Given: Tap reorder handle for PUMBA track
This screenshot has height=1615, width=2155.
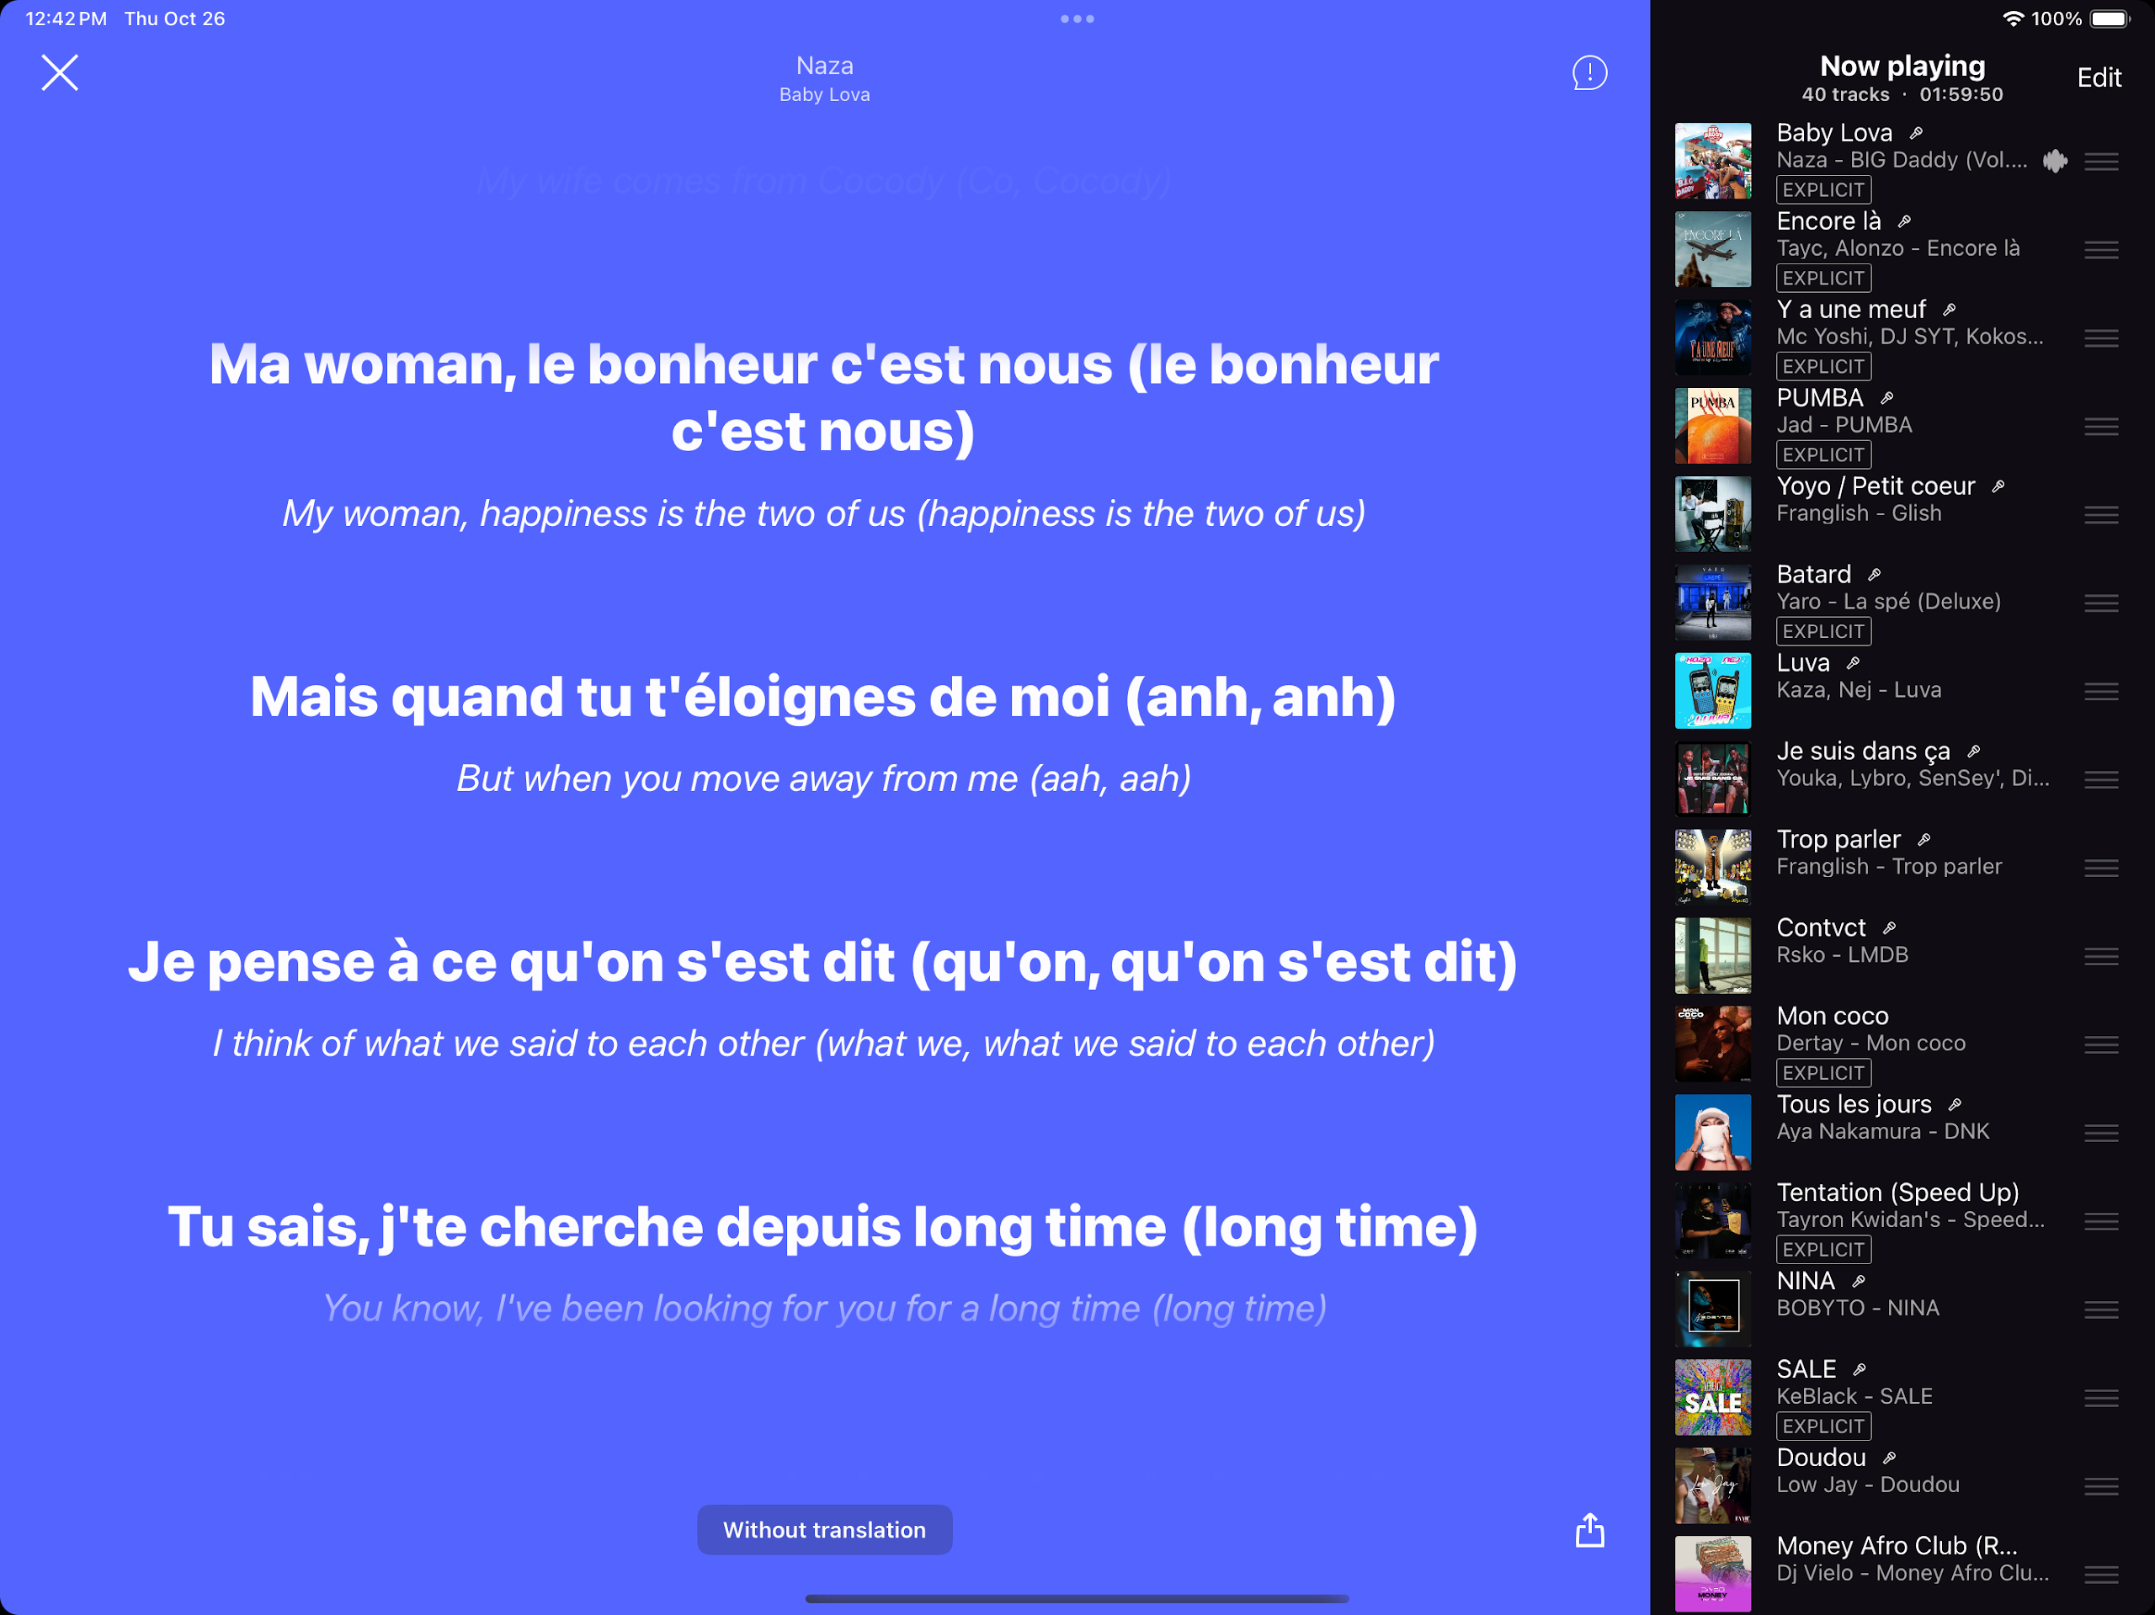Looking at the screenshot, I should coord(2100,427).
